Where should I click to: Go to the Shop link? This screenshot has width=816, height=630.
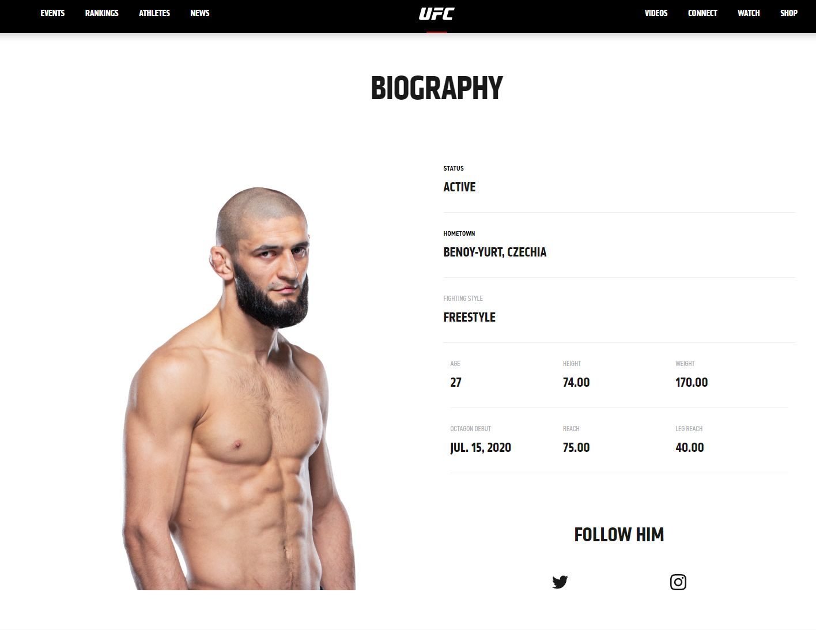pos(789,13)
